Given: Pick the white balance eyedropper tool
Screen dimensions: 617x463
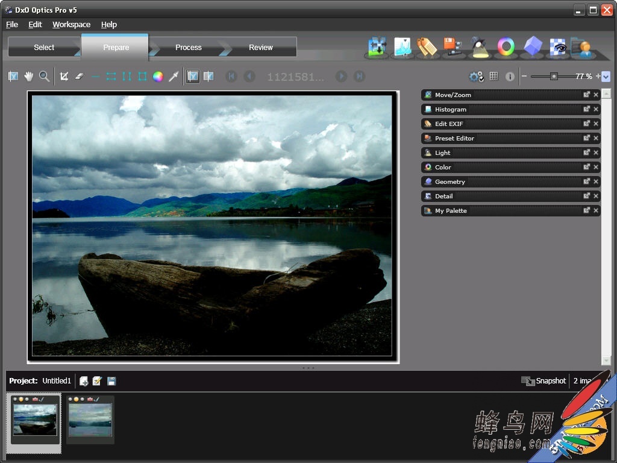Looking at the screenshot, I should [174, 77].
